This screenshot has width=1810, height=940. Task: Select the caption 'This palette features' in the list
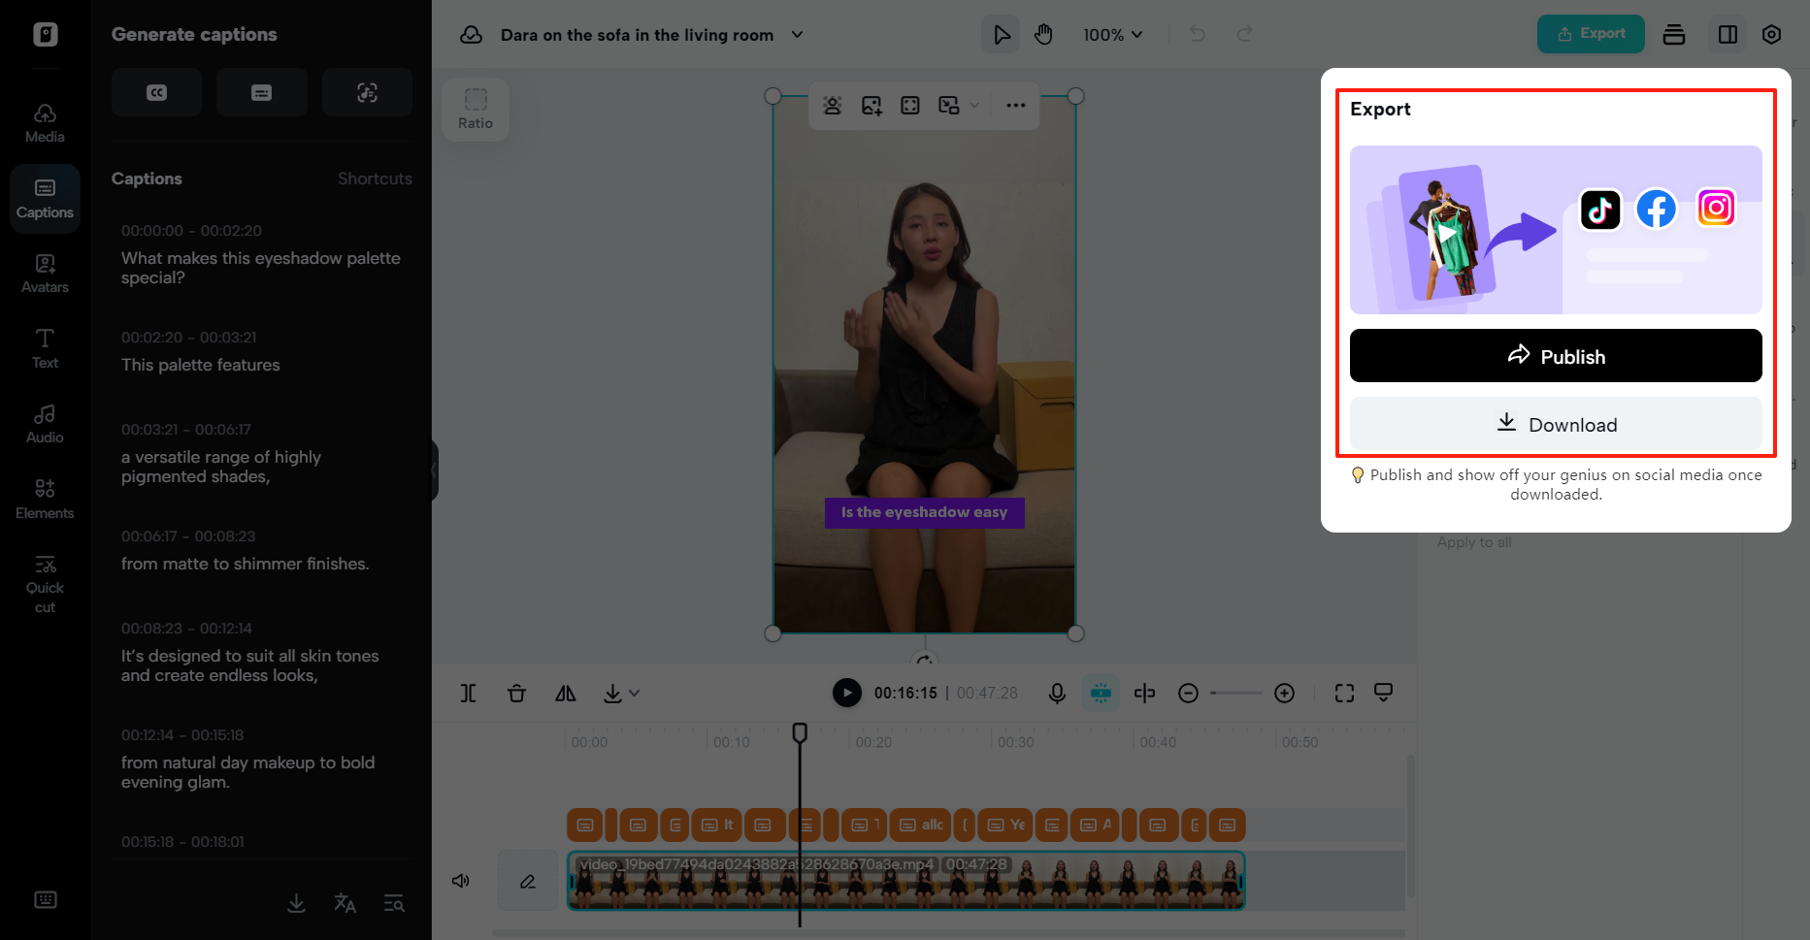[x=200, y=365]
